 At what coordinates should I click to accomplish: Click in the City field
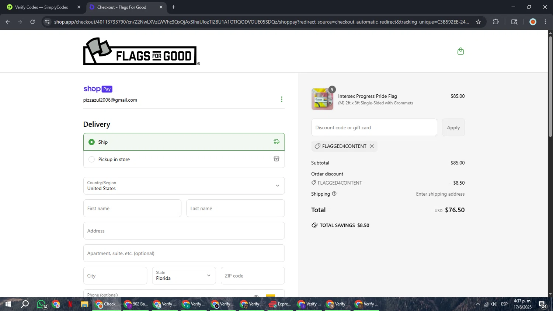[x=115, y=276]
